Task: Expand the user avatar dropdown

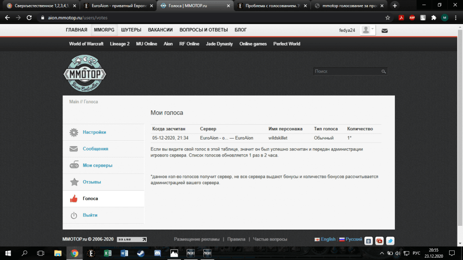Action: pos(368,30)
